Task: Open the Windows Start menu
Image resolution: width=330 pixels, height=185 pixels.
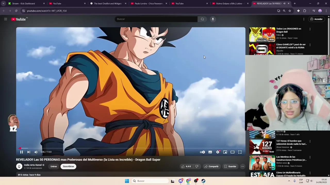Action: click(127, 181)
